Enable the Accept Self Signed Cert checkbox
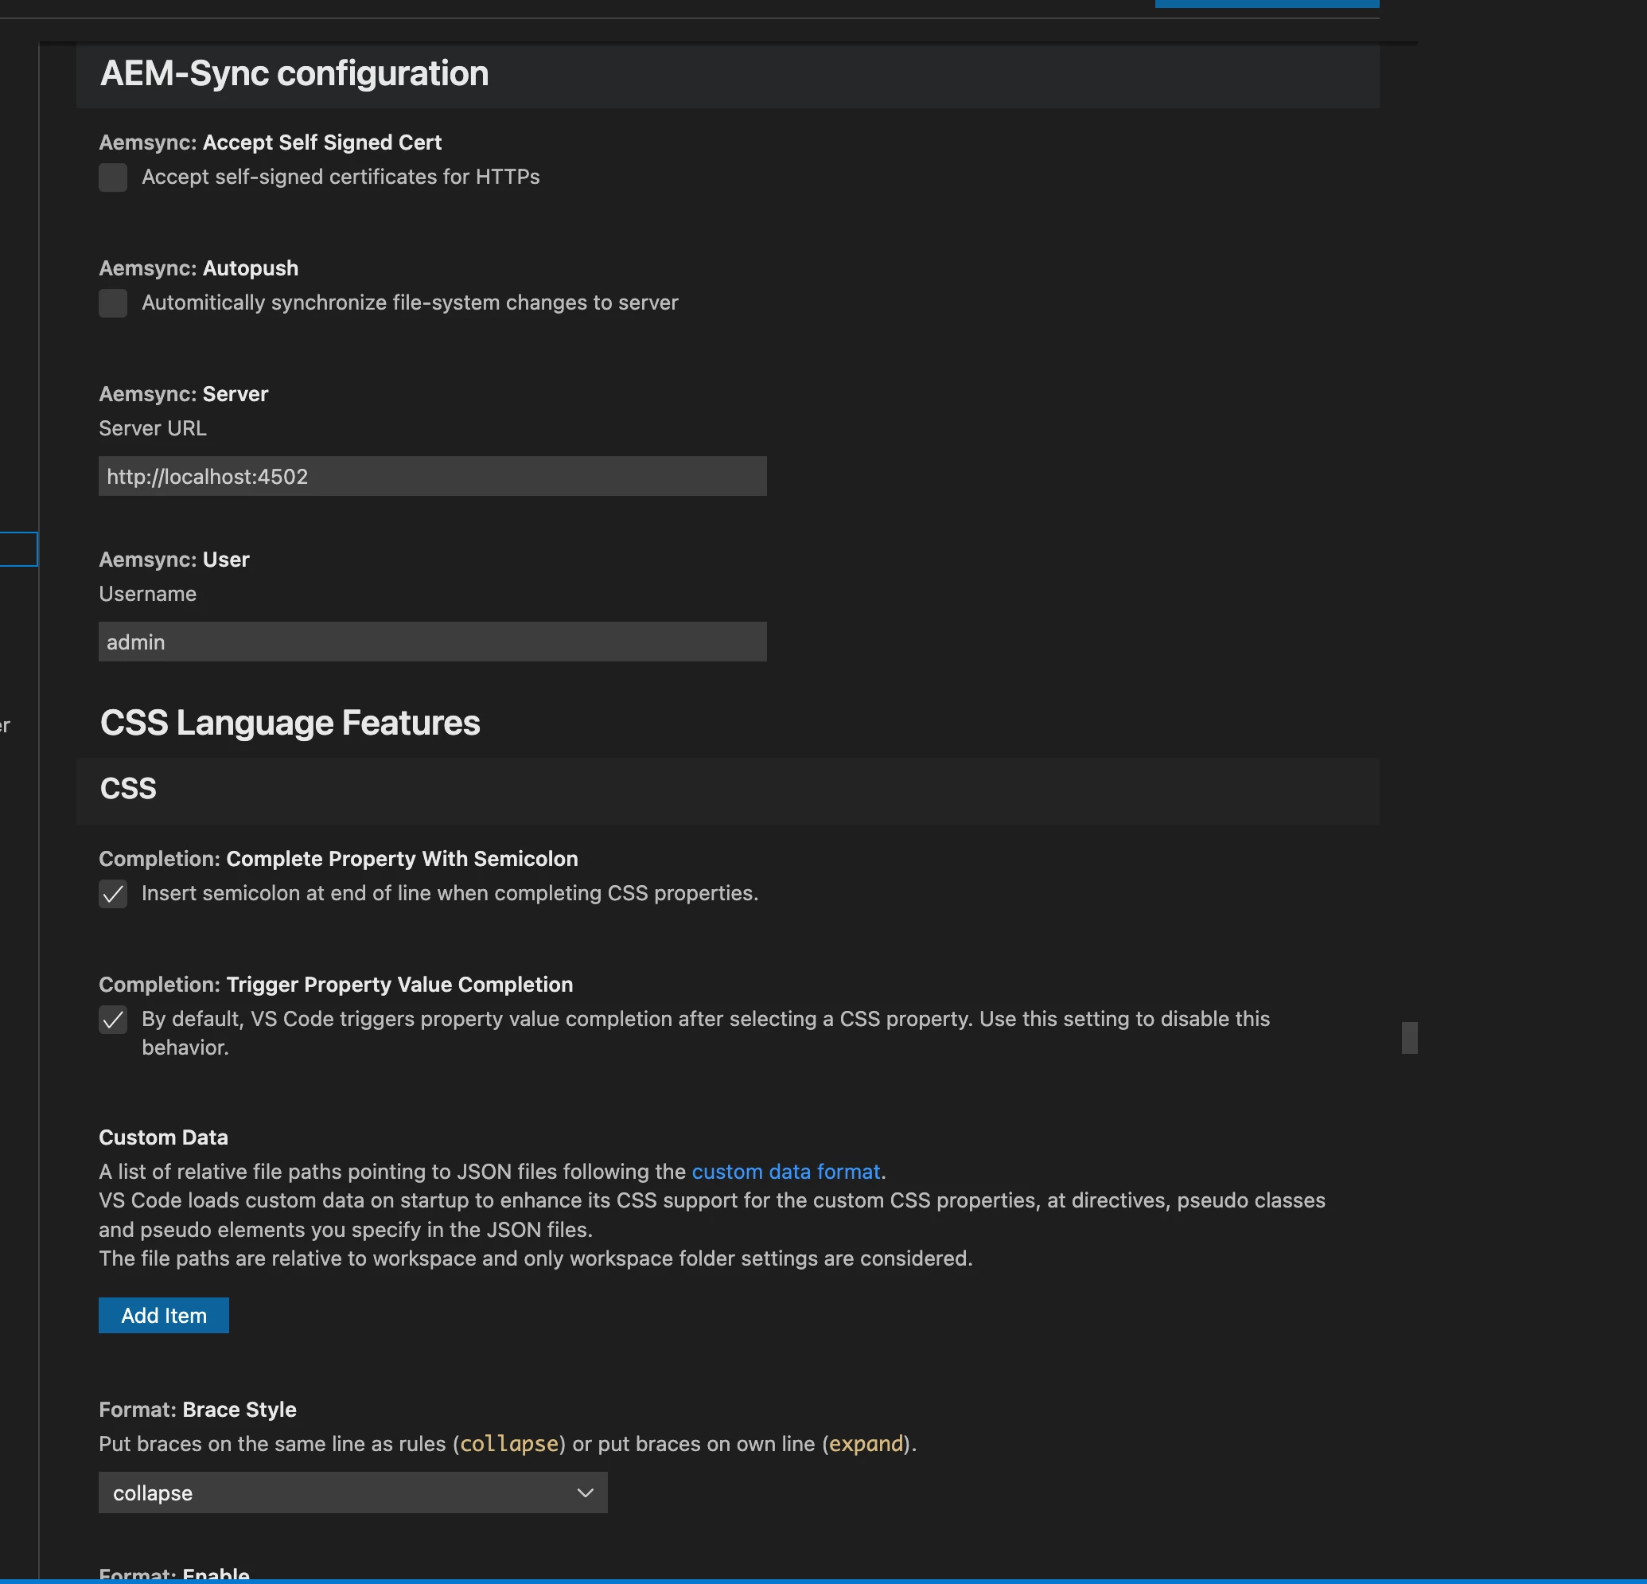This screenshot has height=1584, width=1647. 113,178
